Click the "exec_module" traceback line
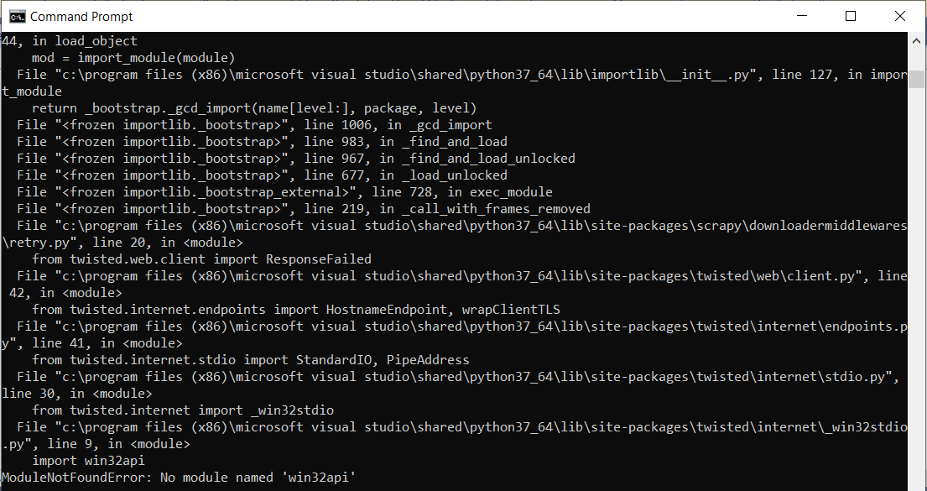This screenshot has width=927, height=491. pyautogui.click(x=284, y=192)
